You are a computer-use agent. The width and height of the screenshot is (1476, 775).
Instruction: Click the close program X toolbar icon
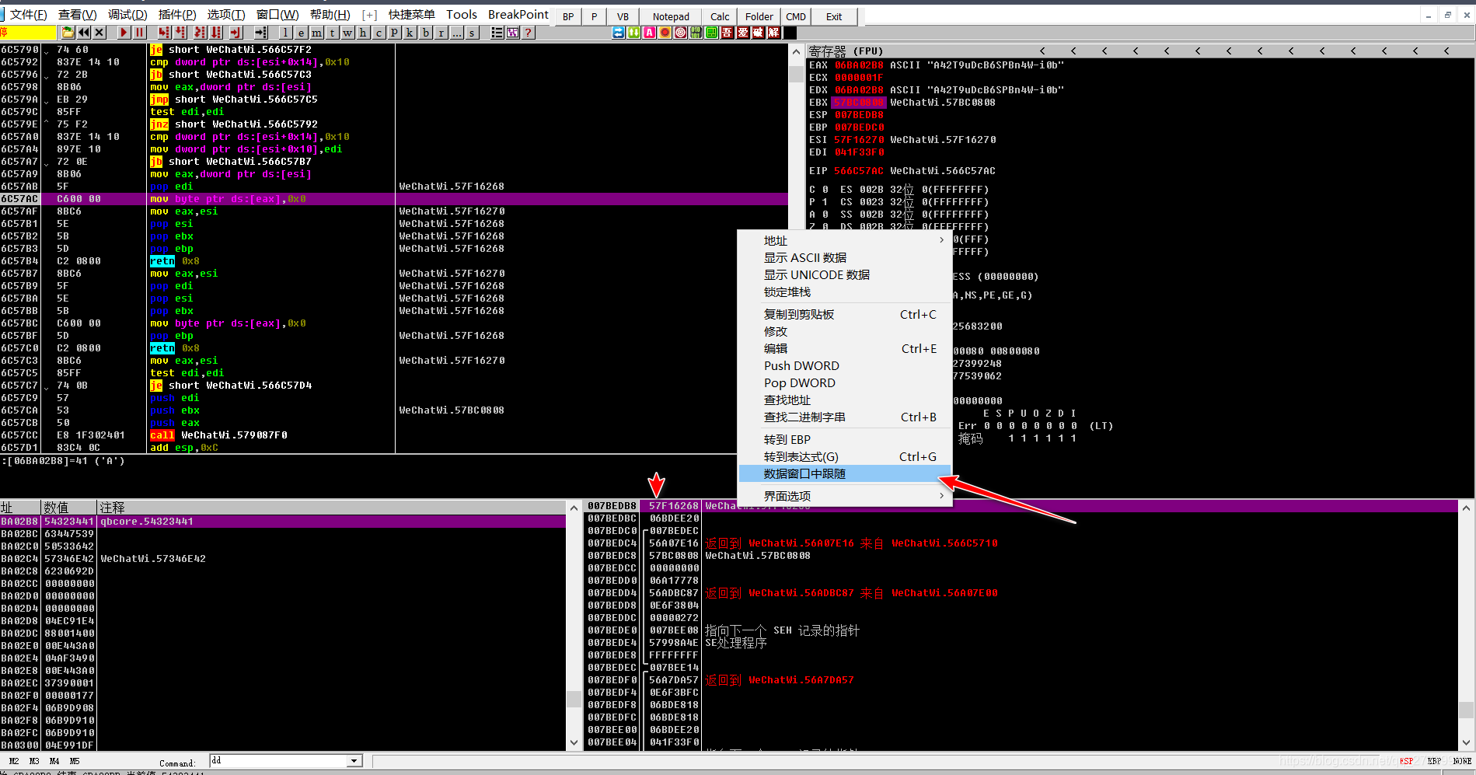(x=99, y=33)
